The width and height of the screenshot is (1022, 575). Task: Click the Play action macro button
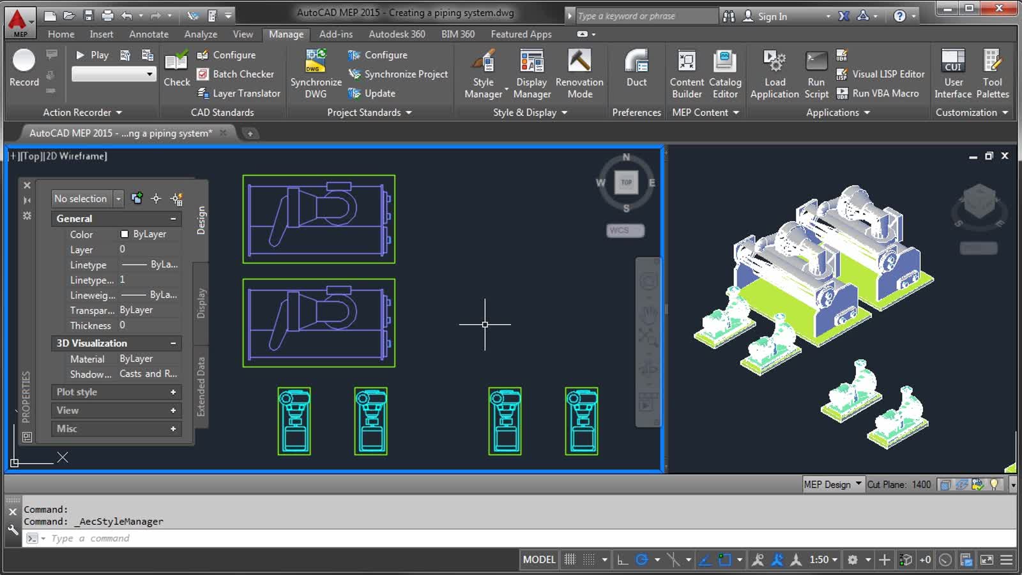point(92,55)
